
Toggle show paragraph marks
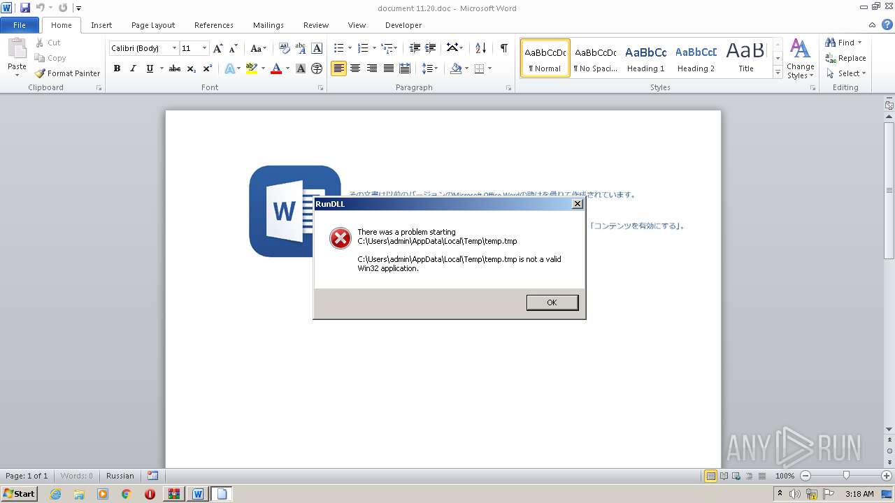tap(503, 48)
